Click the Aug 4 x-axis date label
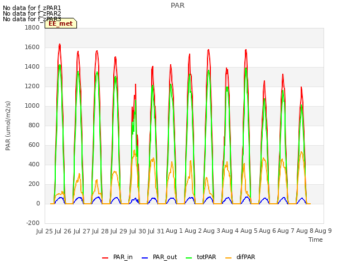The width and height of the screenshot is (357, 268). tap(230, 231)
